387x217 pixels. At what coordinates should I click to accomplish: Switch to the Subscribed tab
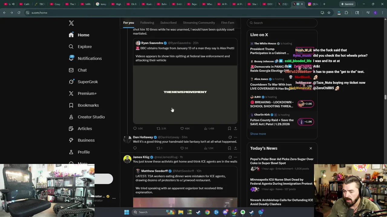[168, 23]
